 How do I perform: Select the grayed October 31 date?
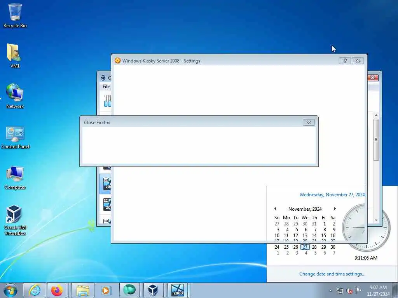pyautogui.click(x=314, y=224)
